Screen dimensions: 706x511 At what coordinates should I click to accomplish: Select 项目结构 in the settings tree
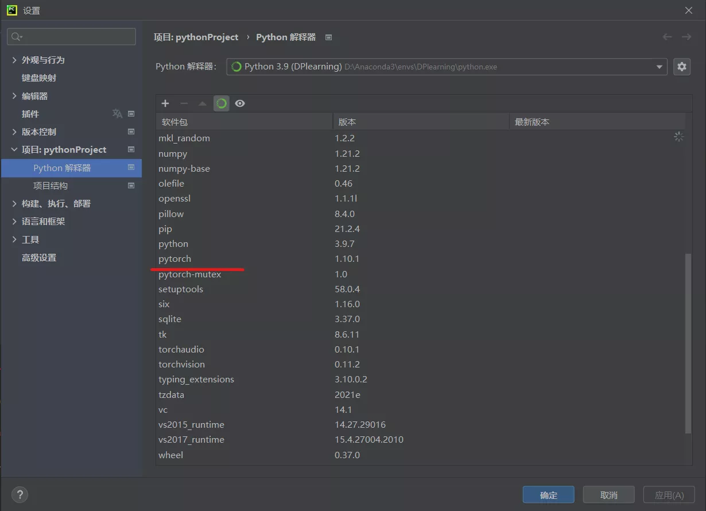click(51, 185)
